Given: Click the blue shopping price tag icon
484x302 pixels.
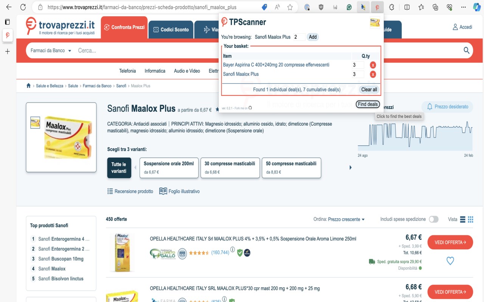Looking at the screenshot, I should click(265, 7).
